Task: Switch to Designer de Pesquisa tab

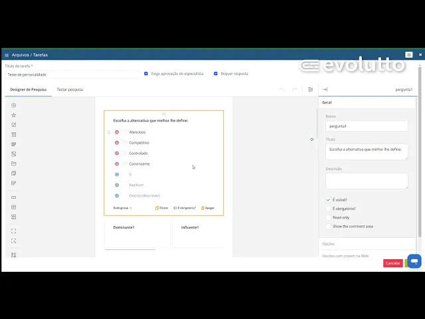Action: (28, 90)
